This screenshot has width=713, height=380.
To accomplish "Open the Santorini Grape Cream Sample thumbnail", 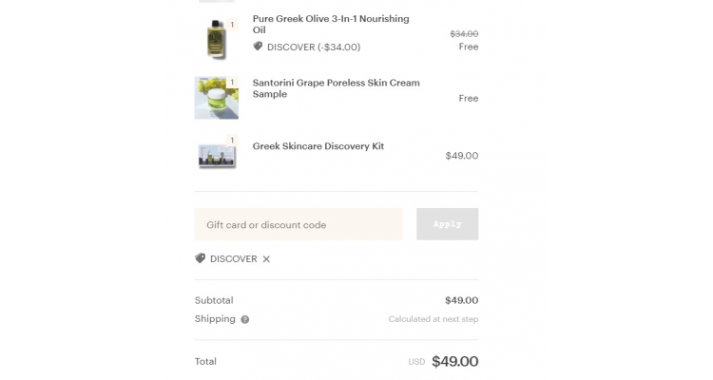I will [x=217, y=98].
